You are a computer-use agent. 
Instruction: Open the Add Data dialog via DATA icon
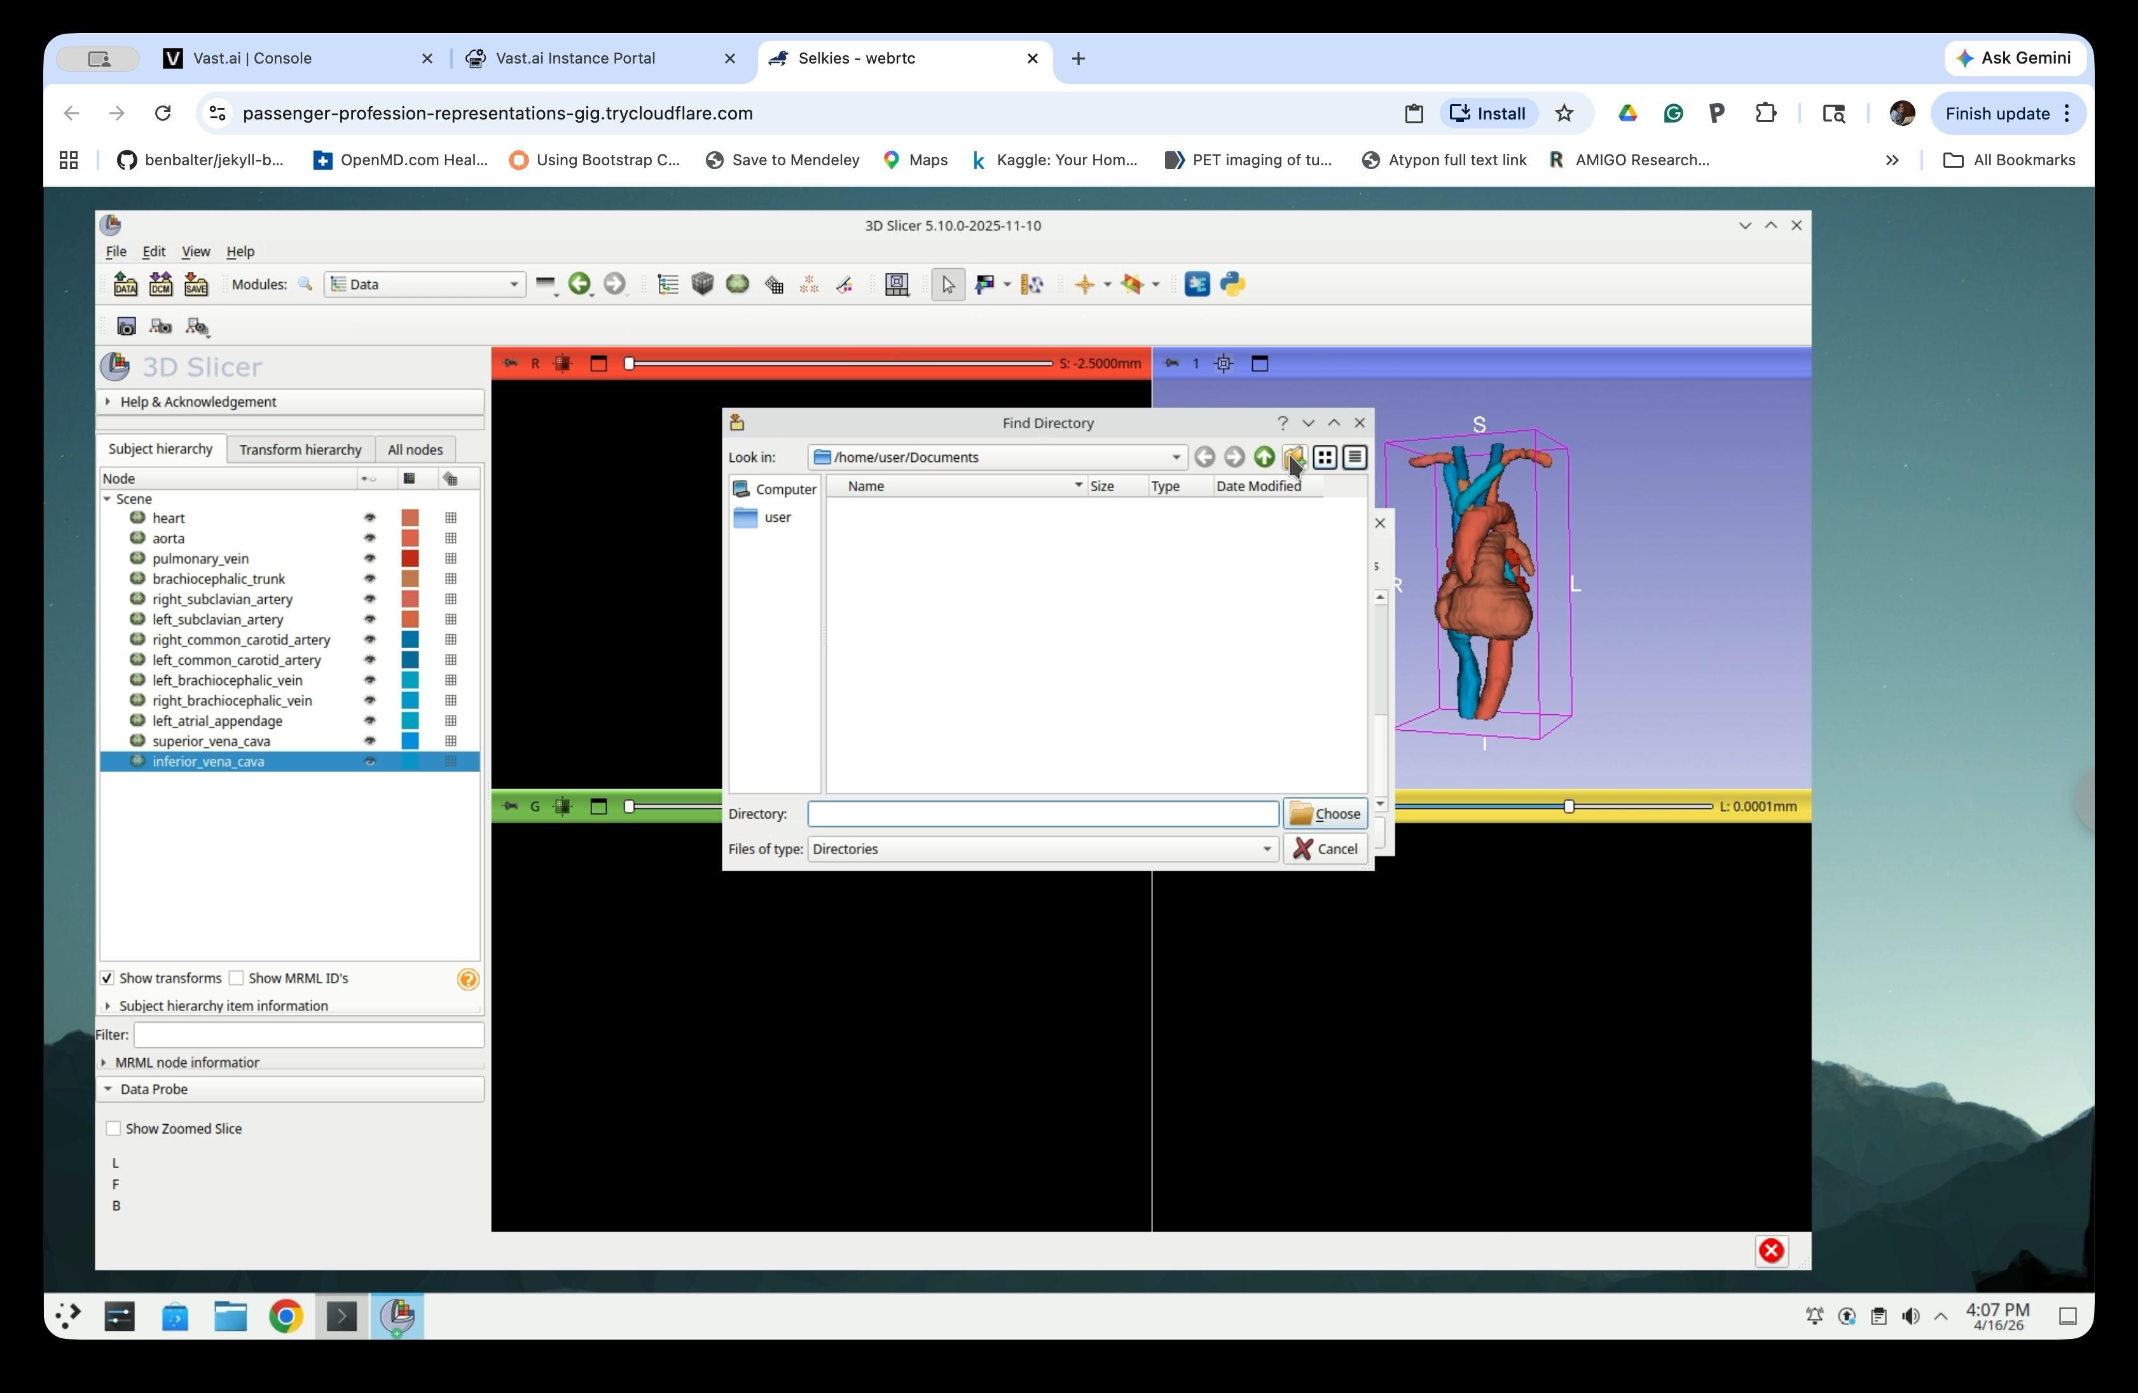coord(125,283)
